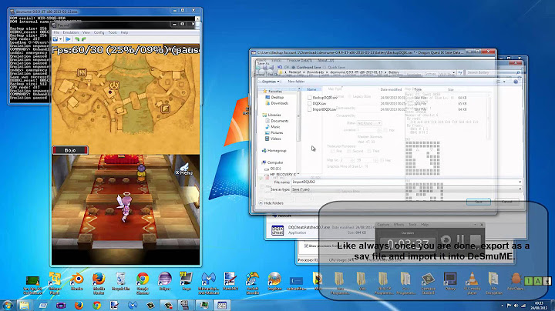Select Computer in the navigation pane

273,162
